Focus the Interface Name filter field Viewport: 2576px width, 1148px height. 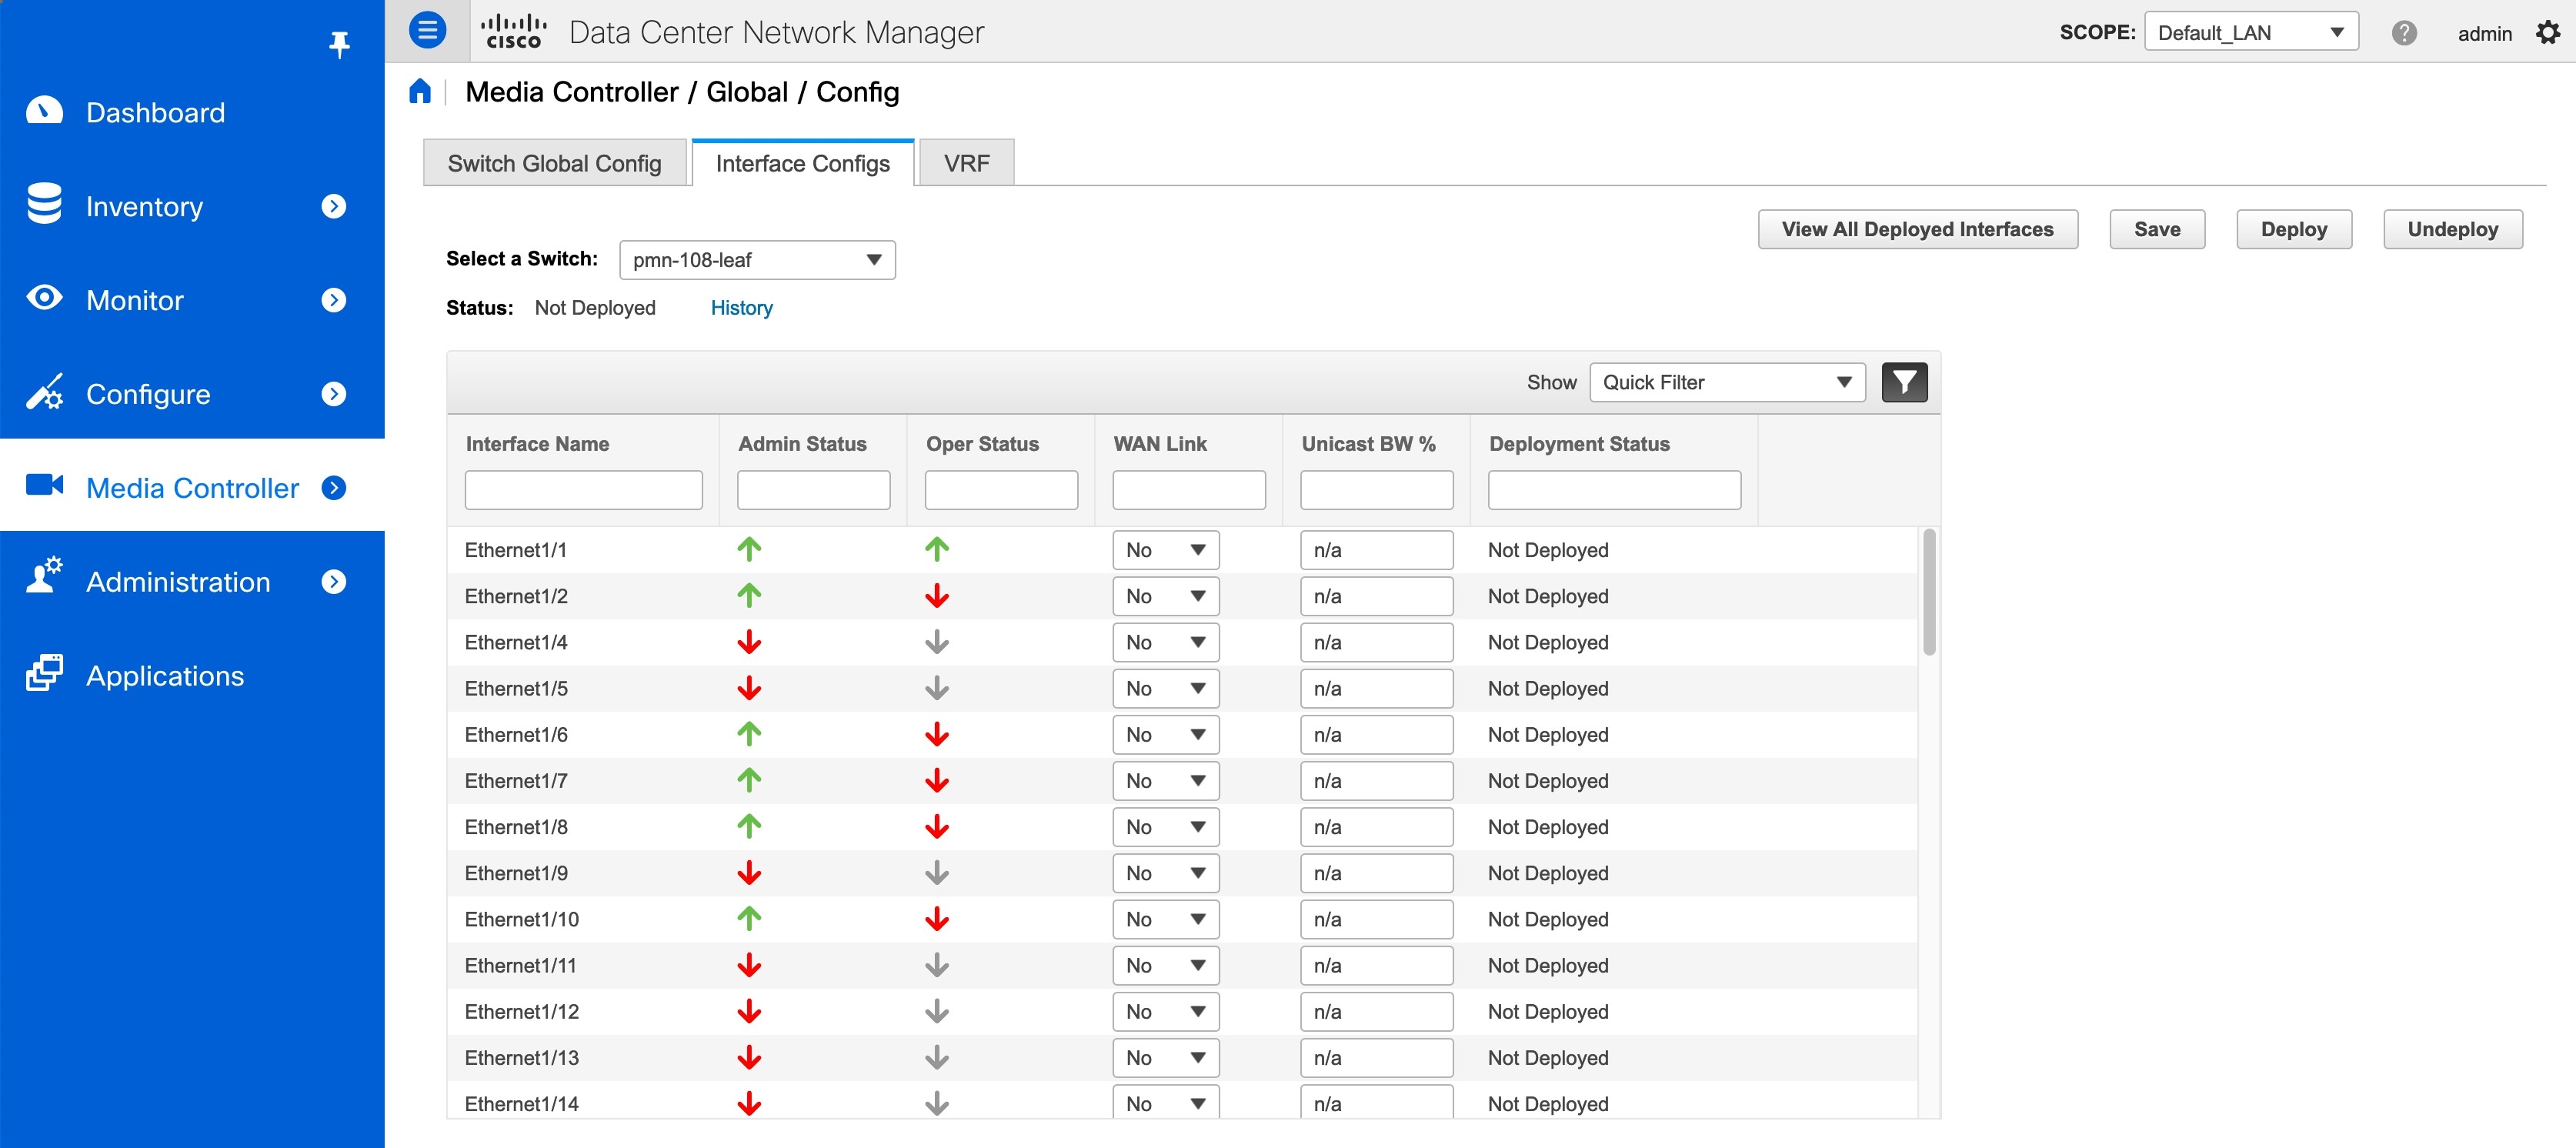584,490
